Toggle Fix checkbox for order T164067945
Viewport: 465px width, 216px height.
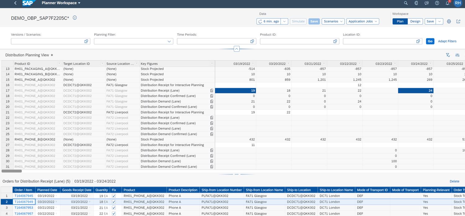pos(113,196)
